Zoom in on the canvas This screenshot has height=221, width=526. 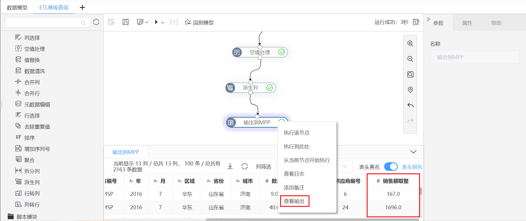[410, 43]
